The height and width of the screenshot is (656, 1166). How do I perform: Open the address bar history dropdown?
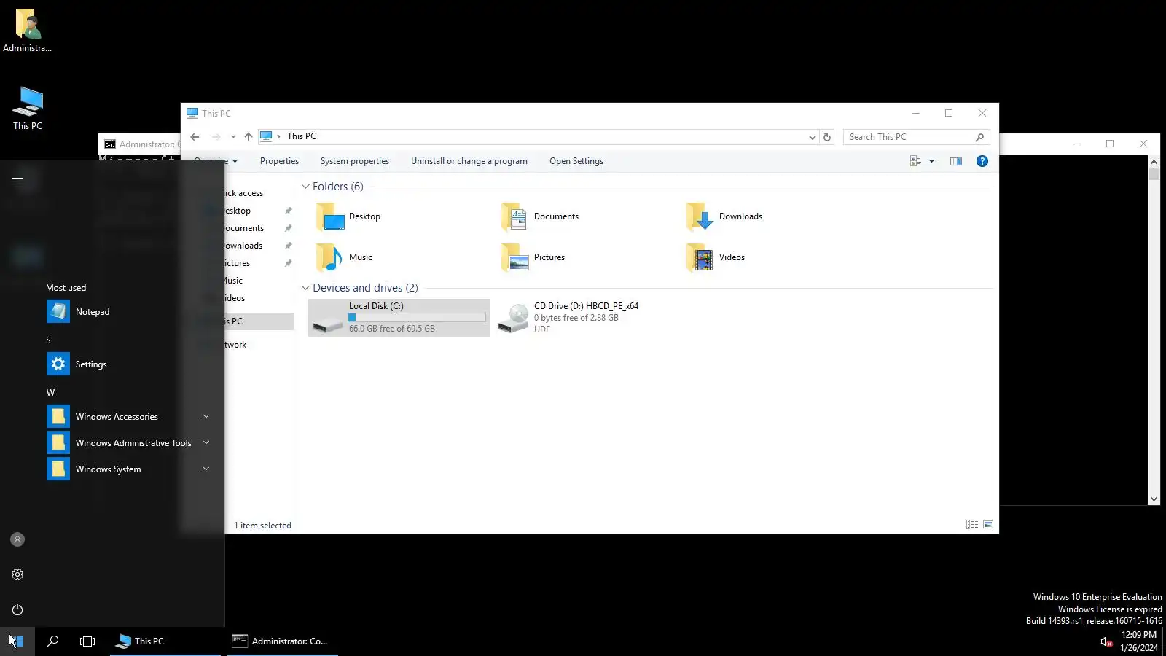tap(812, 137)
